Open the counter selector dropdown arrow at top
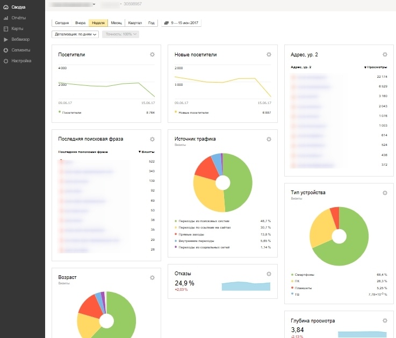 click(x=94, y=4)
